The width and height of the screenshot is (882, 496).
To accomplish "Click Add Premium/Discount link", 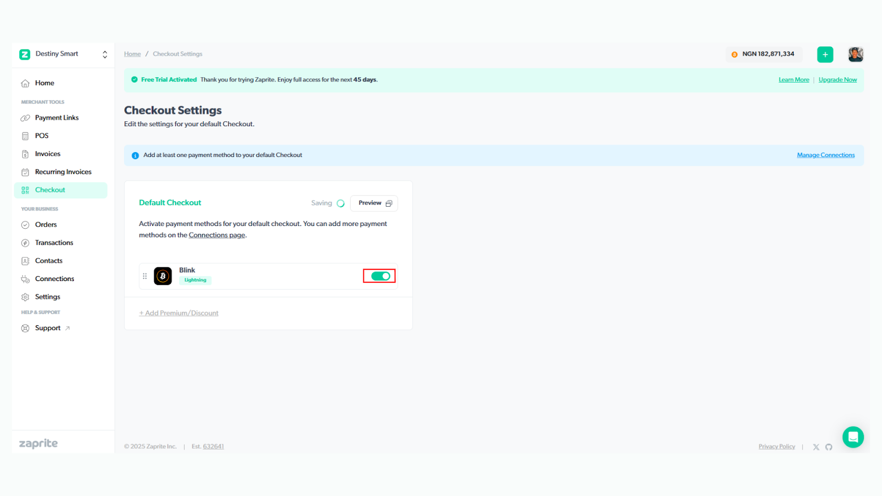I will point(179,313).
